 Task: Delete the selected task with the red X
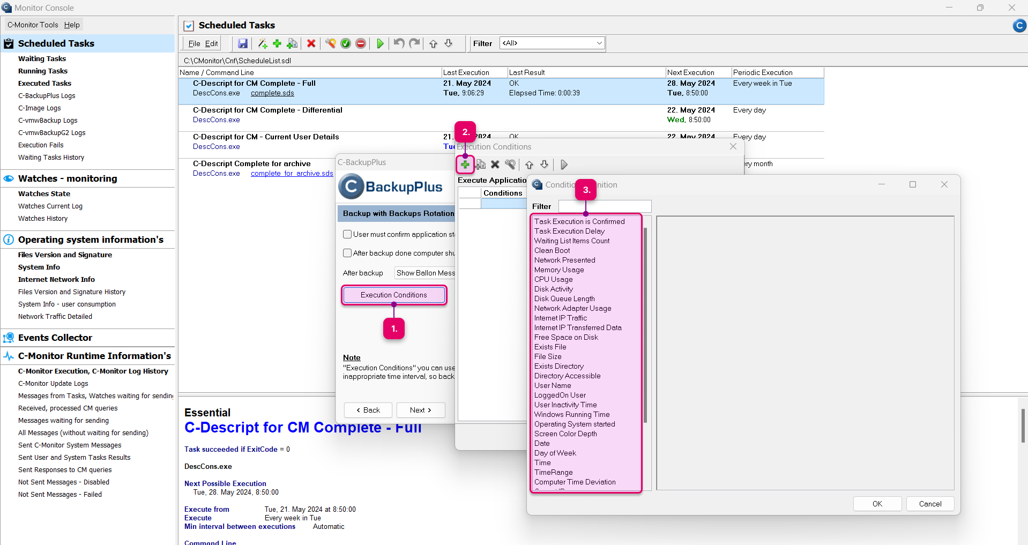(x=311, y=43)
